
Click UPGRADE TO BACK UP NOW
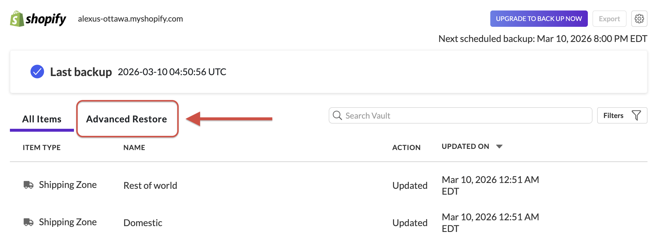(539, 18)
